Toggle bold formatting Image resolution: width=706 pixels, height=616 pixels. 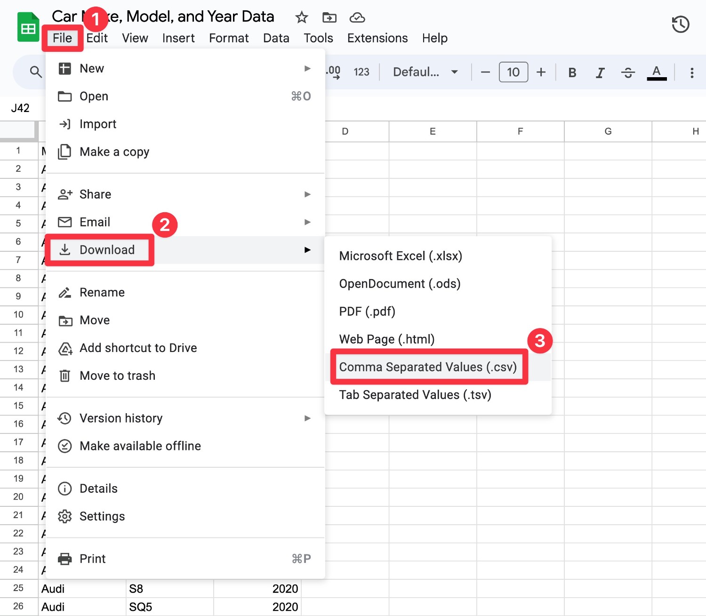click(572, 72)
